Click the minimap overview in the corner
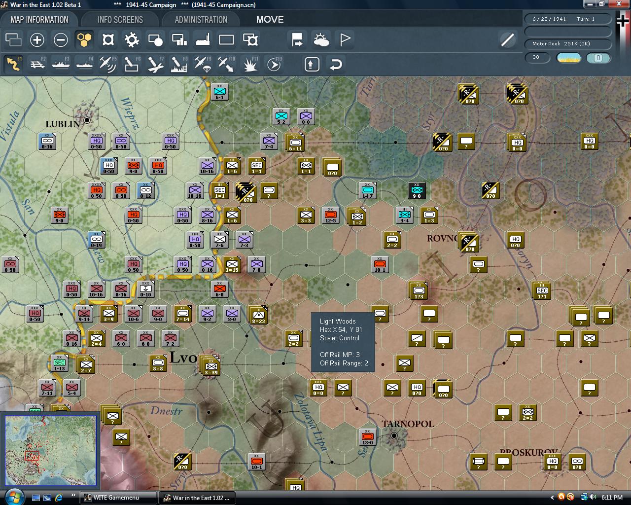The height and width of the screenshot is (505, 631). click(51, 451)
